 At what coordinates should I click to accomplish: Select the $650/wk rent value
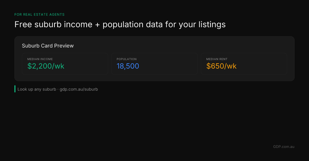(221, 66)
